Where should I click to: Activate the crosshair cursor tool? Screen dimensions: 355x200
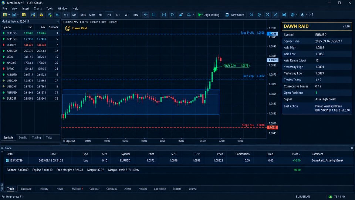146,15
